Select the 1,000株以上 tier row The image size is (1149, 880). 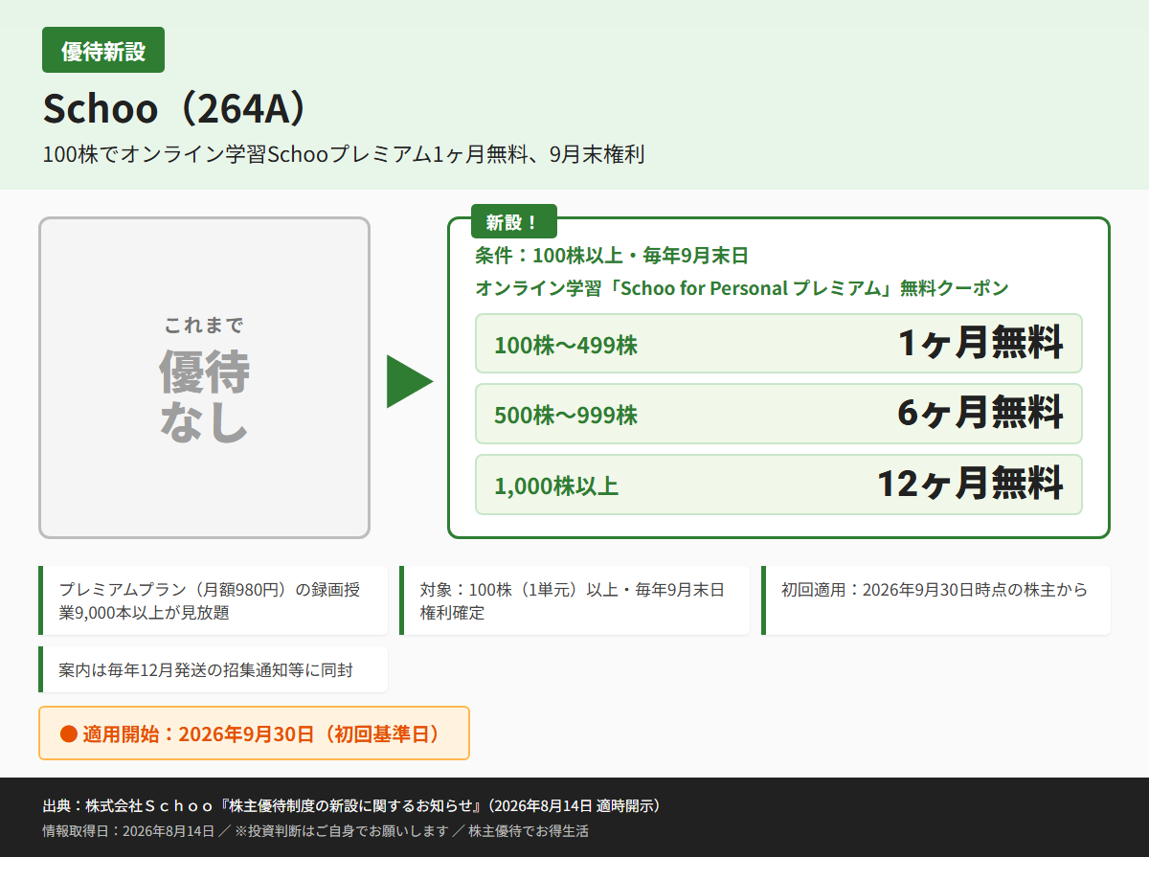778,485
